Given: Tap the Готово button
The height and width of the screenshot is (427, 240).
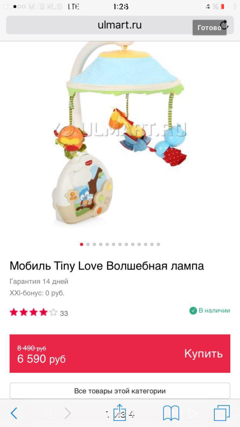Looking at the screenshot, I should 210,28.
